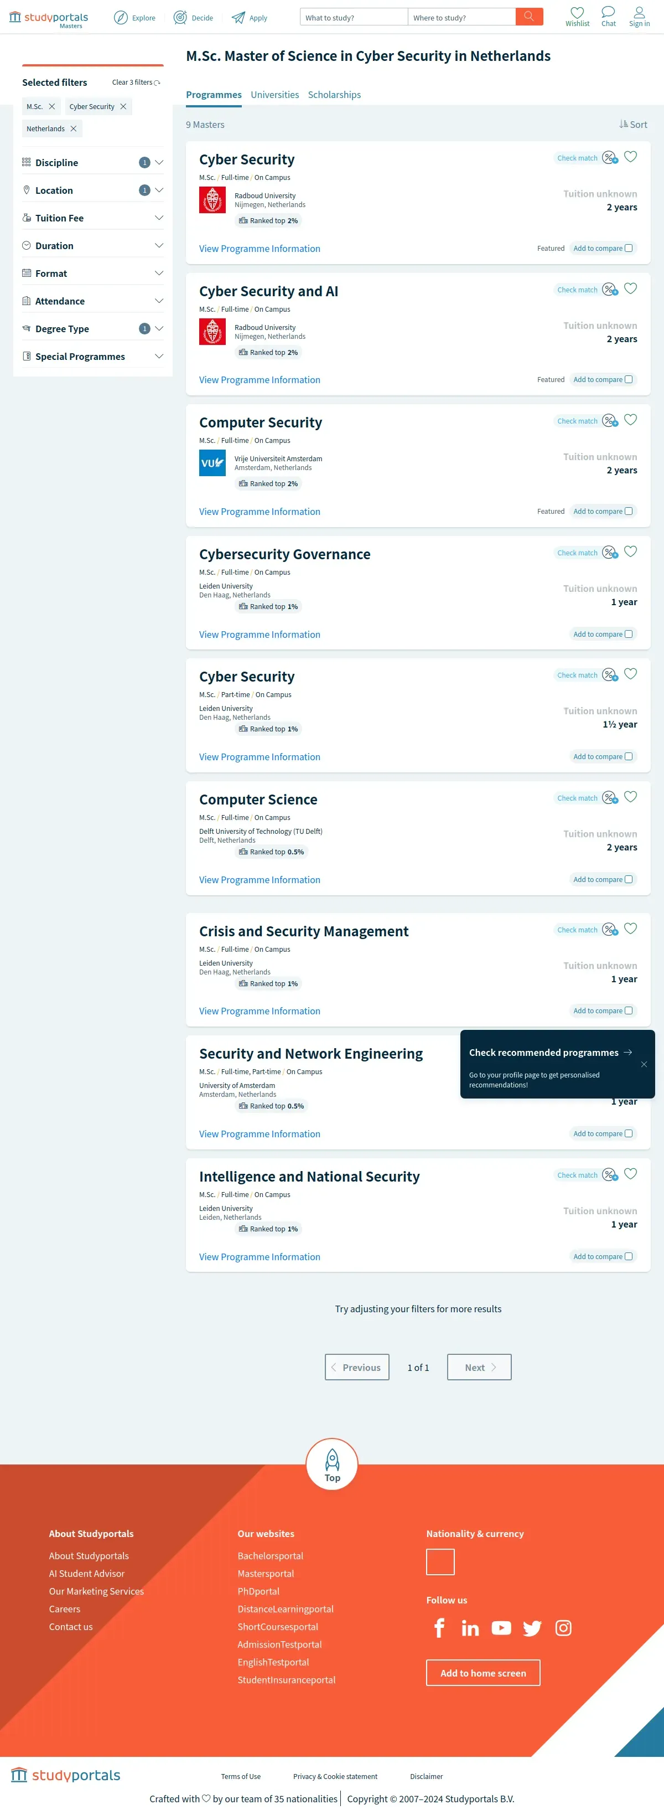View Programme Information for Cyber Security and AI

click(259, 379)
